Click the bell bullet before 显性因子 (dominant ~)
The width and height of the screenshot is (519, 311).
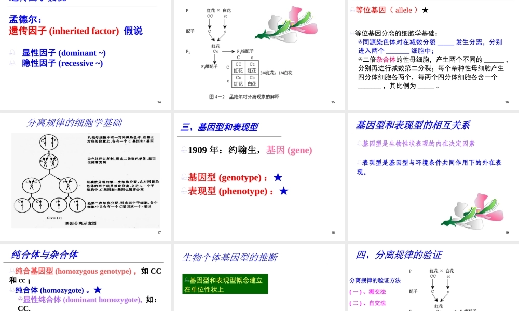(12, 53)
